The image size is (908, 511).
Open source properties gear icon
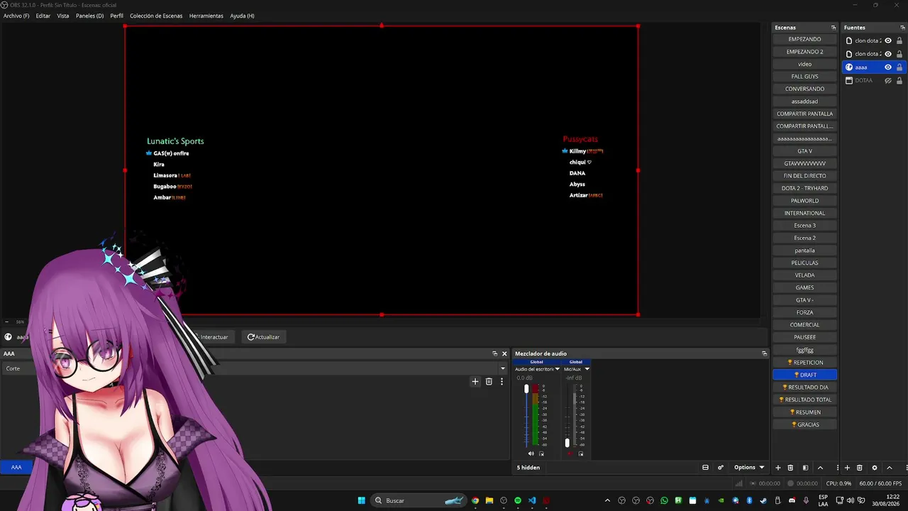(x=875, y=468)
